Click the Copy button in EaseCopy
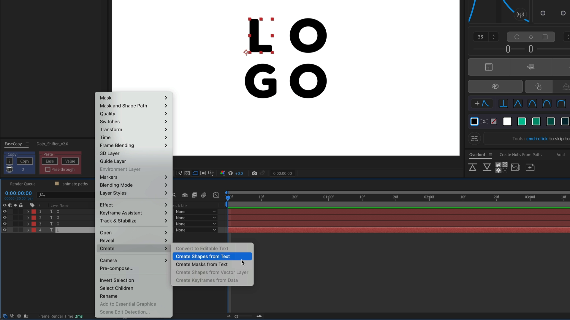570x320 pixels. pos(25,161)
